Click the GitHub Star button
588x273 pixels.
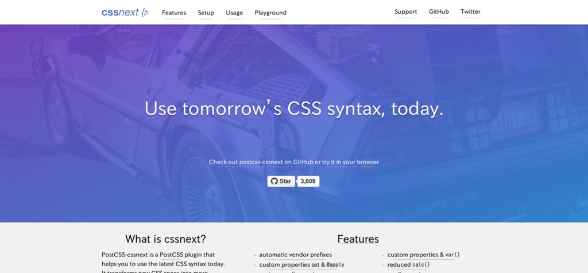click(x=281, y=181)
